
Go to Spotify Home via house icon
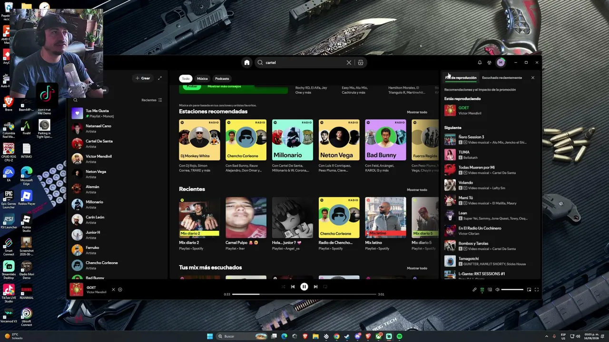pyautogui.click(x=246, y=63)
